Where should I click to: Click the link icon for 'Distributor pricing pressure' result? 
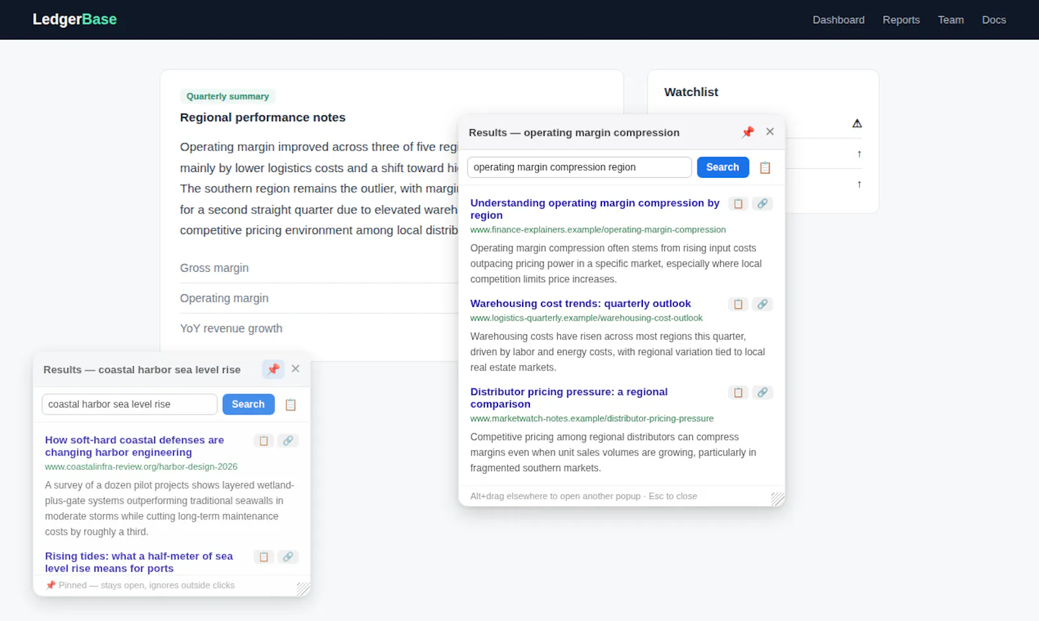coord(762,393)
